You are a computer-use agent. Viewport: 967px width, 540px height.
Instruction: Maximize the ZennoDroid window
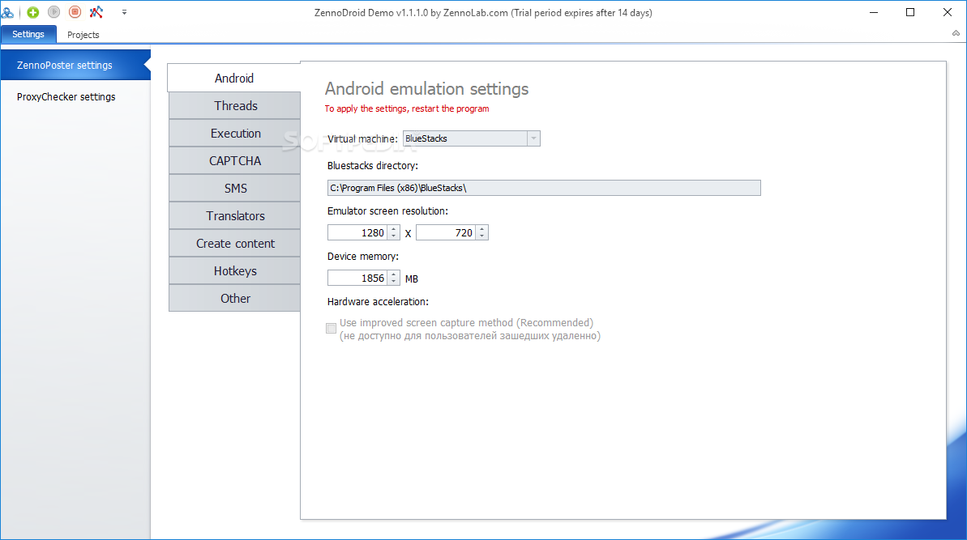tap(910, 12)
